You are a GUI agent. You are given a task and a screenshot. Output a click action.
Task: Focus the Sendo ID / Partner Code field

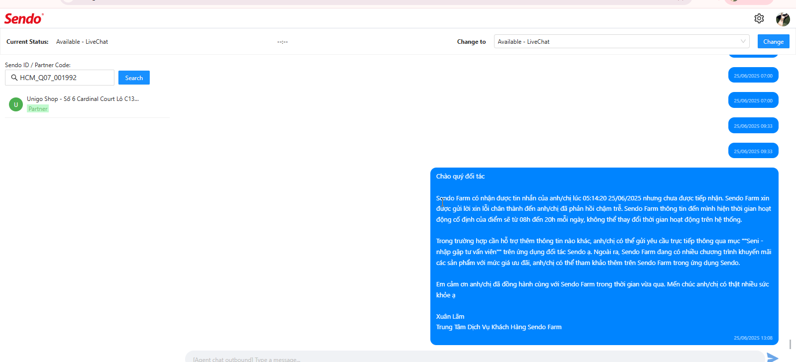coord(60,78)
